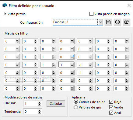Click the save preset floppy disk icon
Image resolution: width=133 pixels, height=120 pixels.
108,22
